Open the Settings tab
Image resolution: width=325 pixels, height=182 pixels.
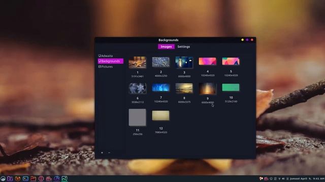[184, 47]
